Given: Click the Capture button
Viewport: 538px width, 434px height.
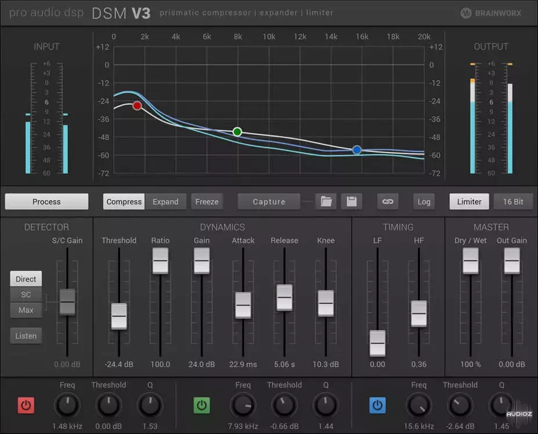Looking at the screenshot, I should coord(269,201).
